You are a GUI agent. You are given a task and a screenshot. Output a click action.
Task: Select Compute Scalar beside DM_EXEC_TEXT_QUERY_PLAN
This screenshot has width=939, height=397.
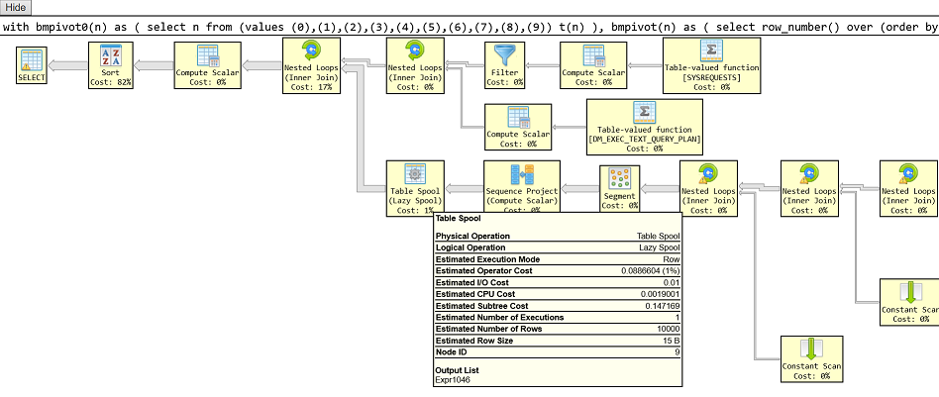[518, 125]
